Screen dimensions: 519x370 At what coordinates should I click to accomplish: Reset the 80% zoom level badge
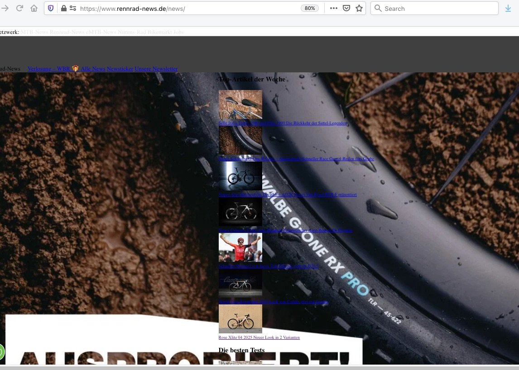310,8
